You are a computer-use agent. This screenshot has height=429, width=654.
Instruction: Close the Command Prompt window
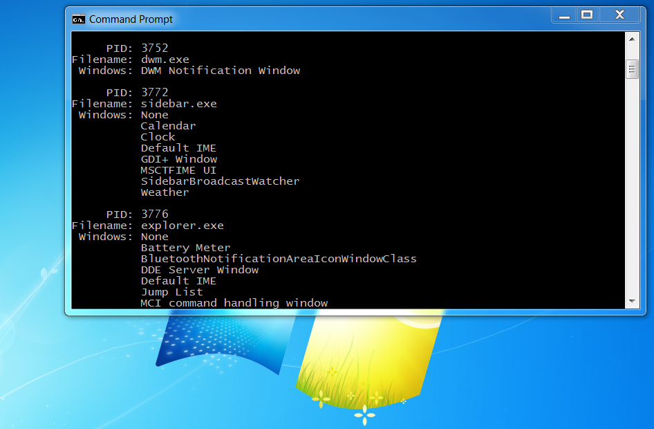tap(620, 15)
